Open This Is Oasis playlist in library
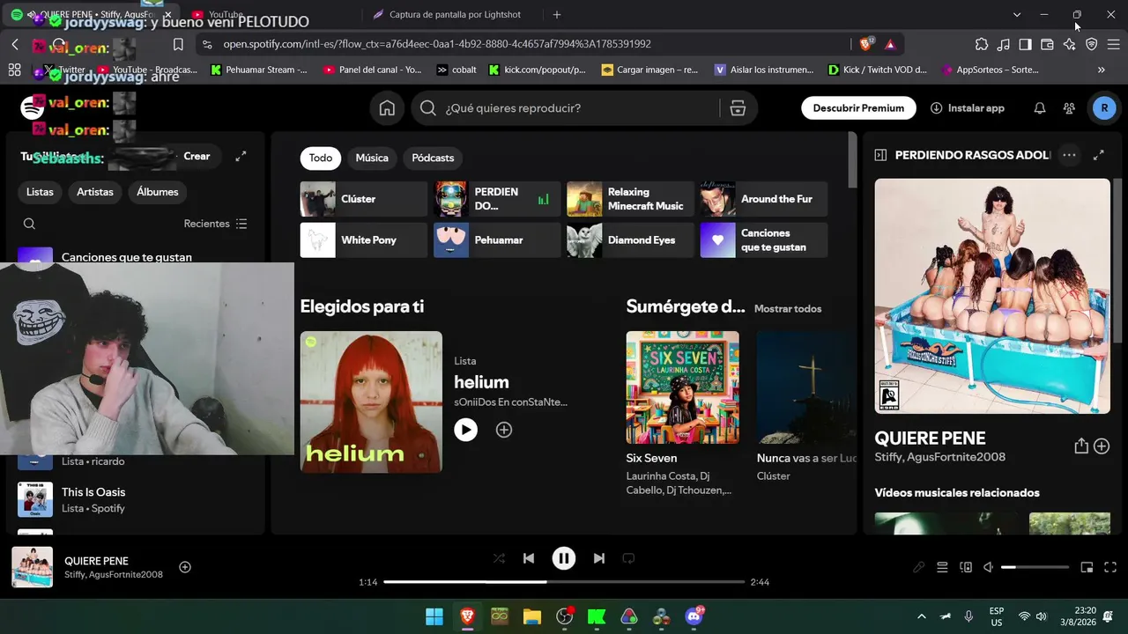Screen dimensions: 1128x634 (x=136, y=500)
